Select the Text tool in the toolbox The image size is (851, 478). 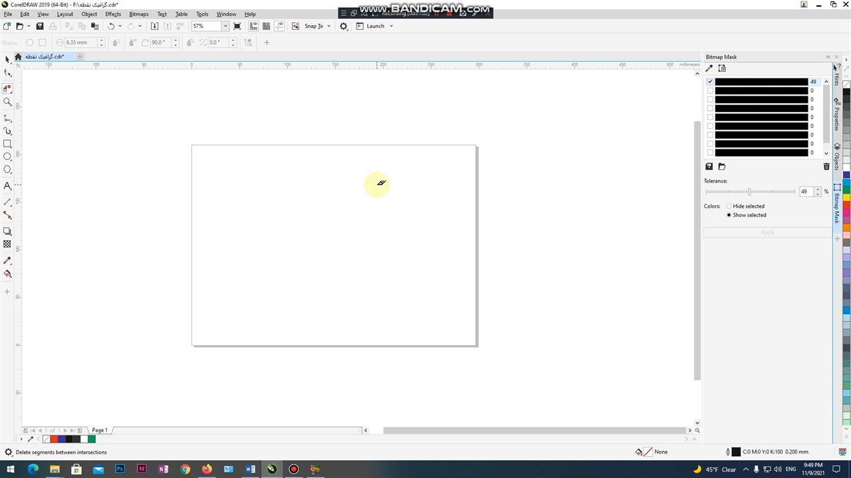point(7,186)
